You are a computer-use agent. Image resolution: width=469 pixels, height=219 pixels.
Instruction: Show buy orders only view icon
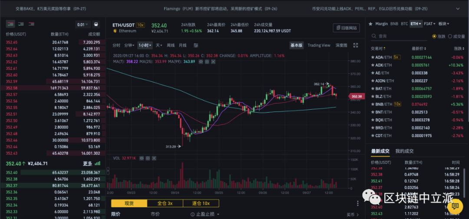click(x=21, y=24)
